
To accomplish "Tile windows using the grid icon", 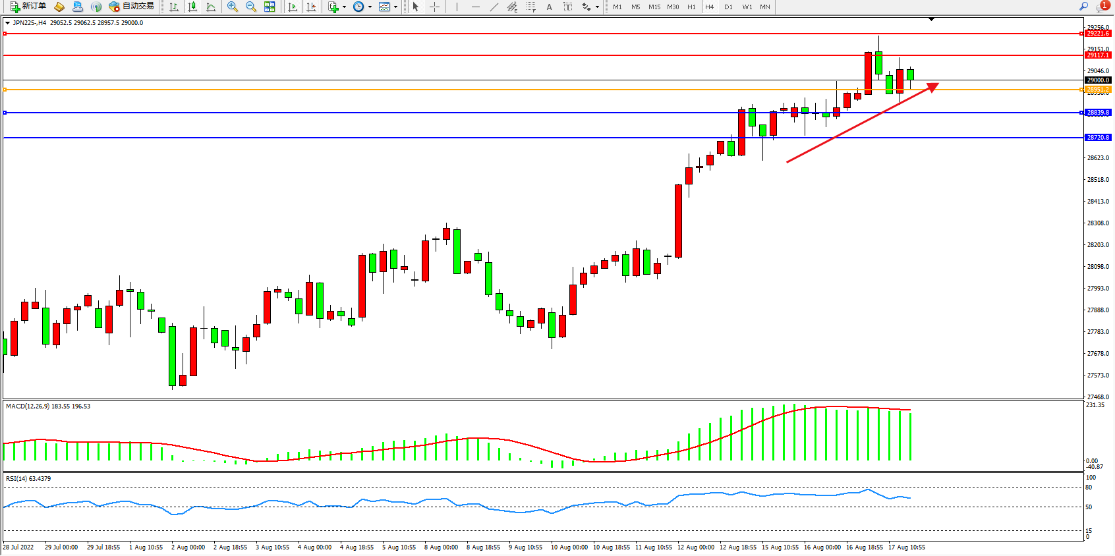I will (270, 7).
